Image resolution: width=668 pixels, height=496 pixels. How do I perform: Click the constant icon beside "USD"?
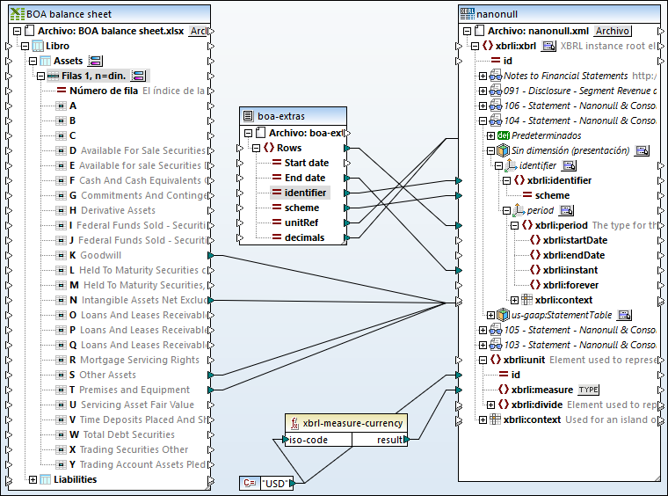click(249, 482)
